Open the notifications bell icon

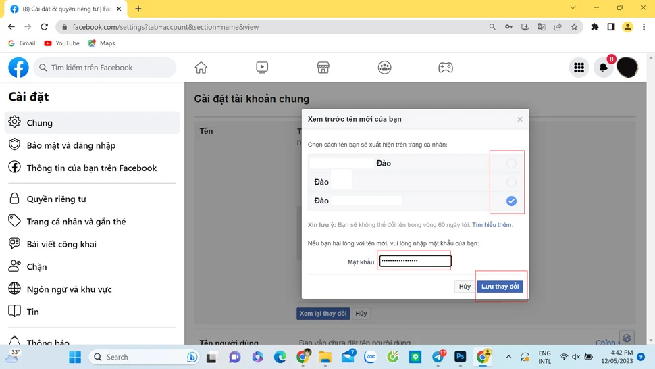[603, 68]
